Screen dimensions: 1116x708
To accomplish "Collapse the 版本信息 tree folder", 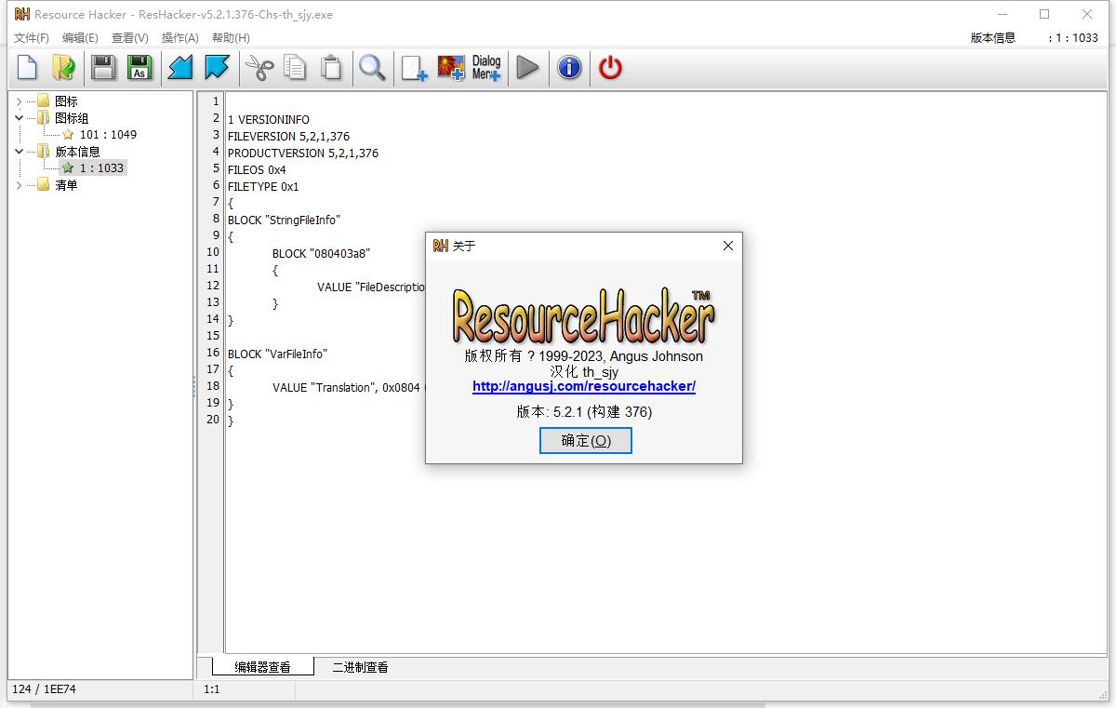I will [20, 152].
